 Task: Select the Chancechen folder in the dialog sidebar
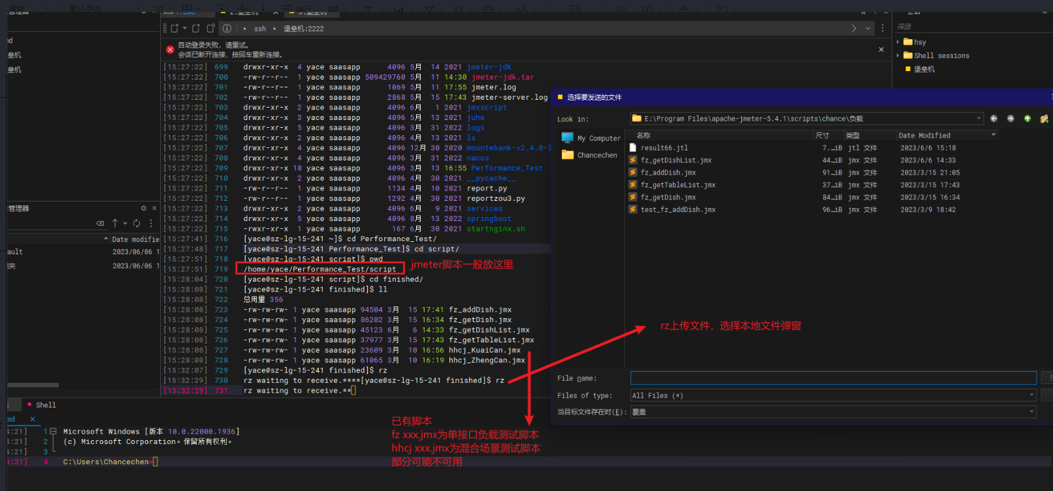point(589,155)
